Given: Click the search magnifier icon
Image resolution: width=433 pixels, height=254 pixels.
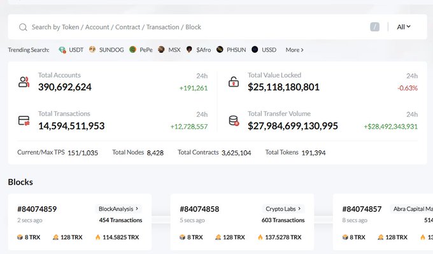Looking at the screenshot, I should click(23, 27).
